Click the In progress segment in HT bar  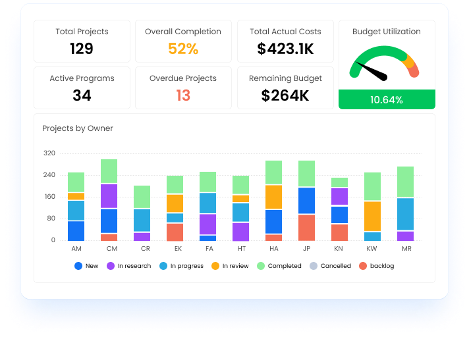240,213
